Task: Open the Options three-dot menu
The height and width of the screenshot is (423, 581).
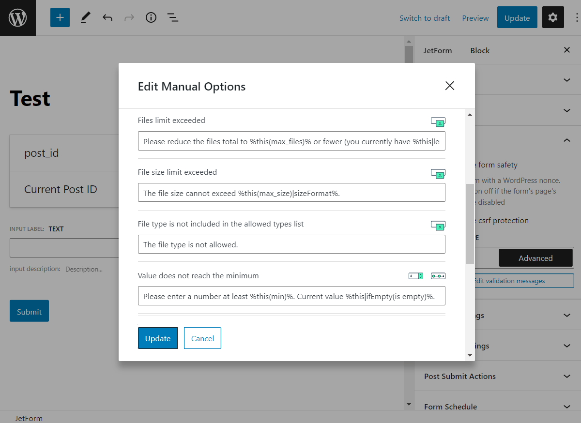Action: click(x=578, y=17)
